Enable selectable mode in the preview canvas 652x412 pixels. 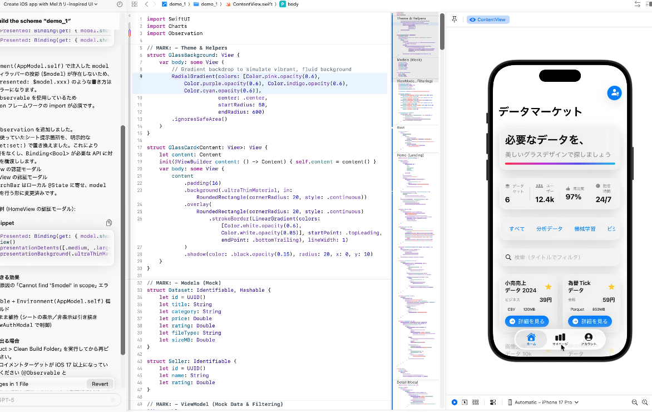click(465, 402)
